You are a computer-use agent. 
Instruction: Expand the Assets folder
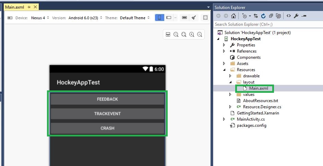(224, 64)
